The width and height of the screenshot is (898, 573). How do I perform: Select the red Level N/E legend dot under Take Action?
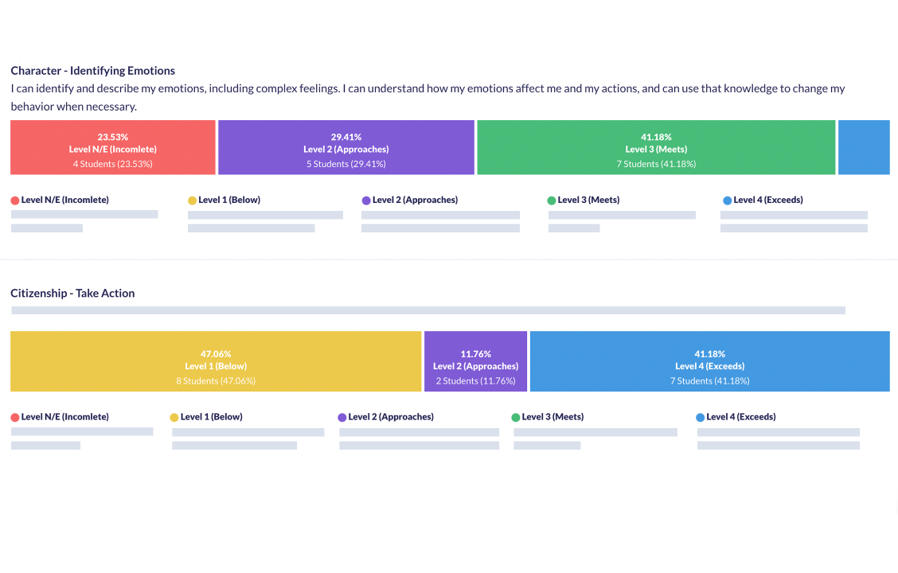[x=14, y=416]
